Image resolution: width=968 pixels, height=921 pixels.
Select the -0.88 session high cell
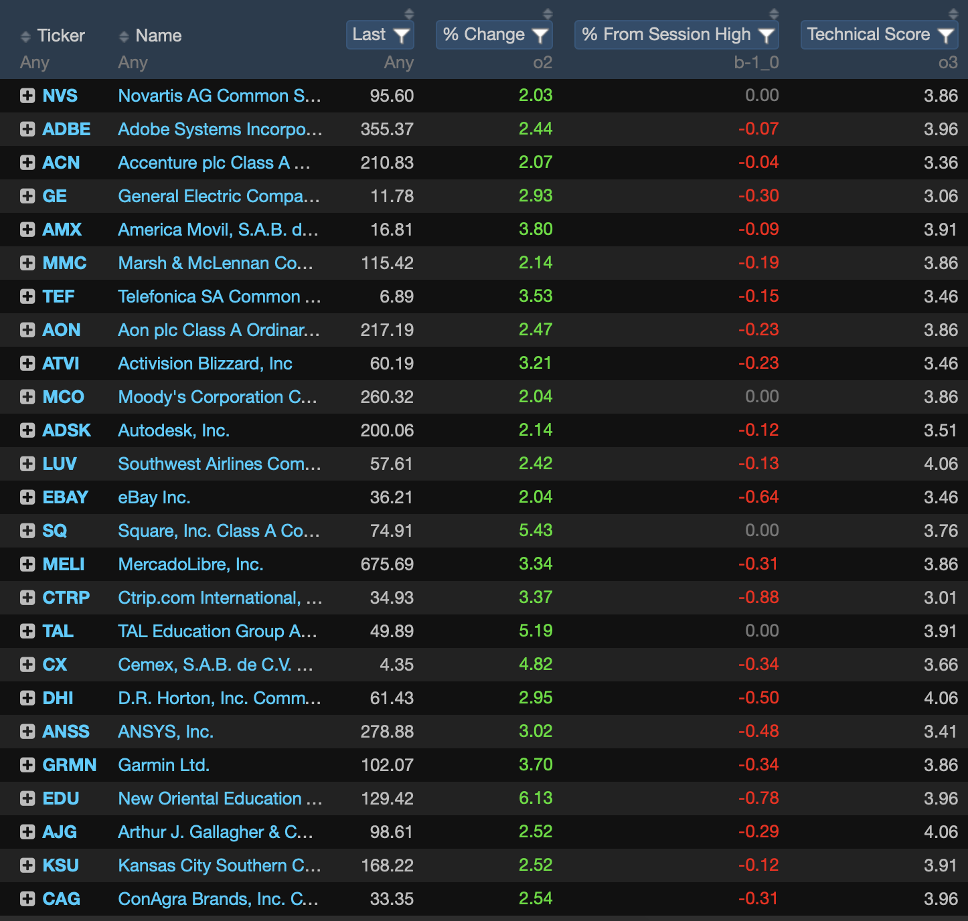coord(758,597)
